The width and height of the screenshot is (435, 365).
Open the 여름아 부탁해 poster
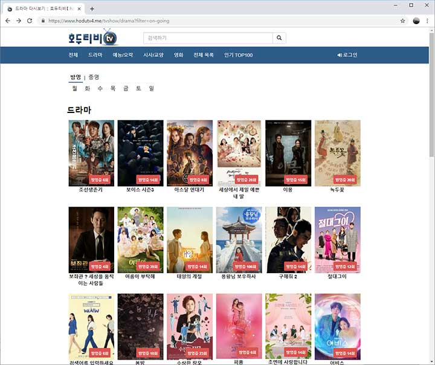pos(140,240)
